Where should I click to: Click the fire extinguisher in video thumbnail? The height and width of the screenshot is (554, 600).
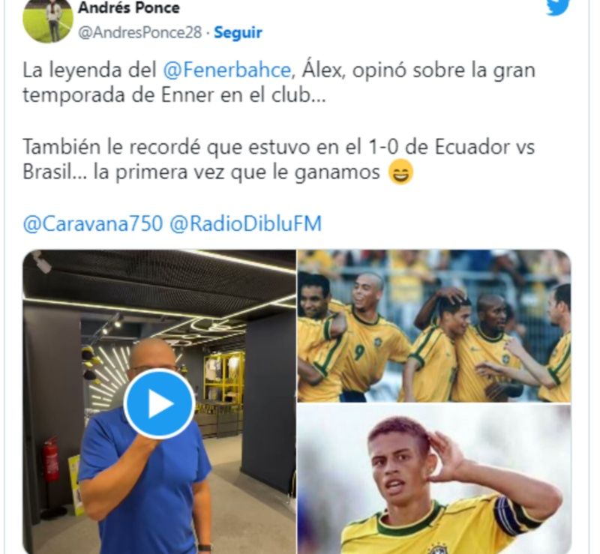tap(50, 463)
